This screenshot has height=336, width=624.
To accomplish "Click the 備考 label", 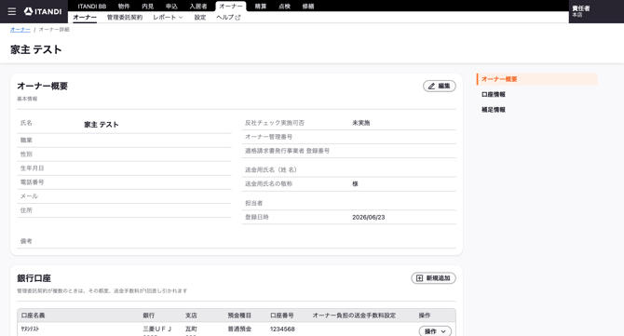I will point(26,241).
